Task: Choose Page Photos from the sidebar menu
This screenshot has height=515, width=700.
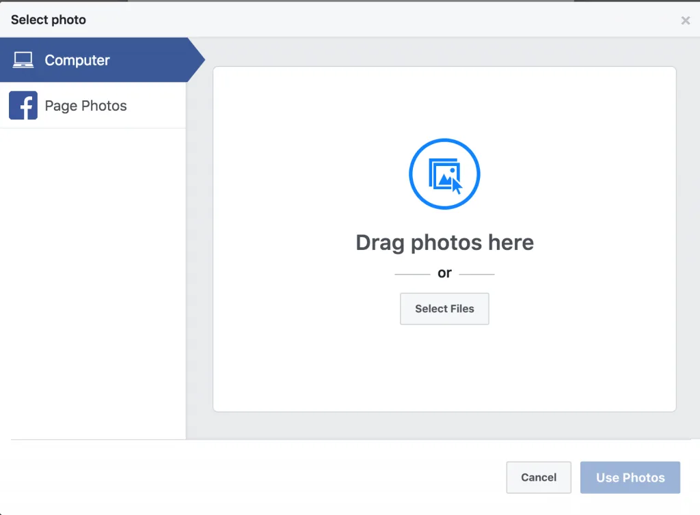Action: click(x=85, y=106)
